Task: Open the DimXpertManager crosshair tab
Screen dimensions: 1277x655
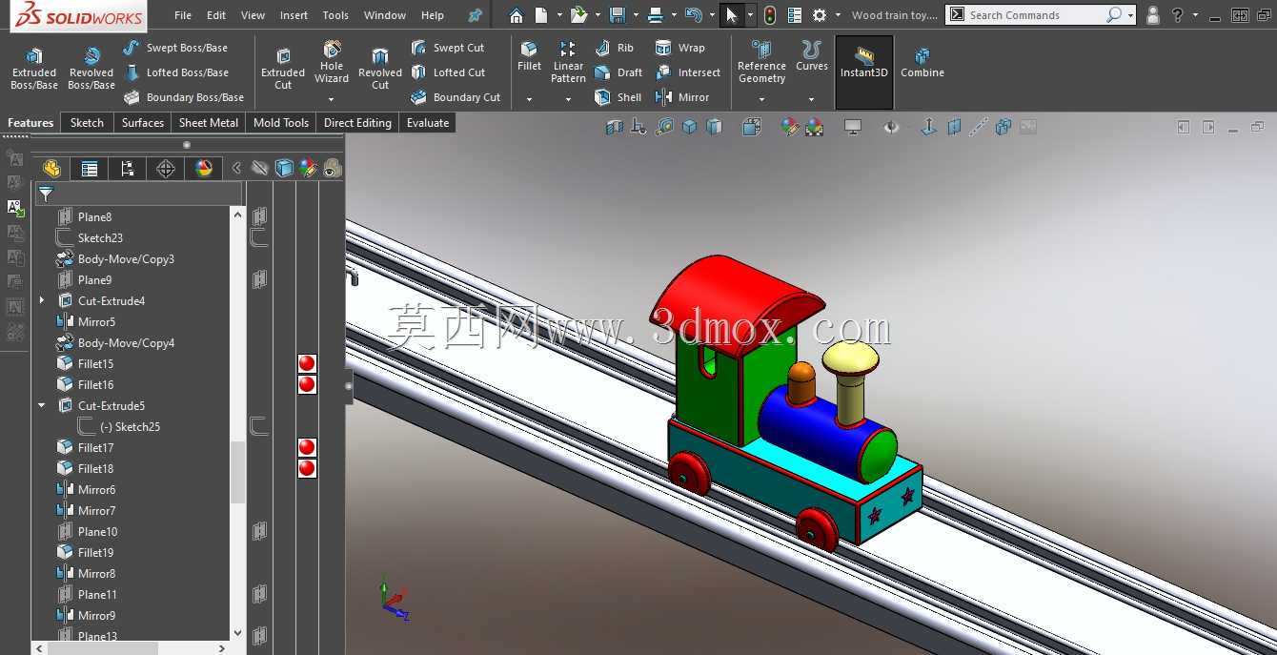Action: point(166,169)
